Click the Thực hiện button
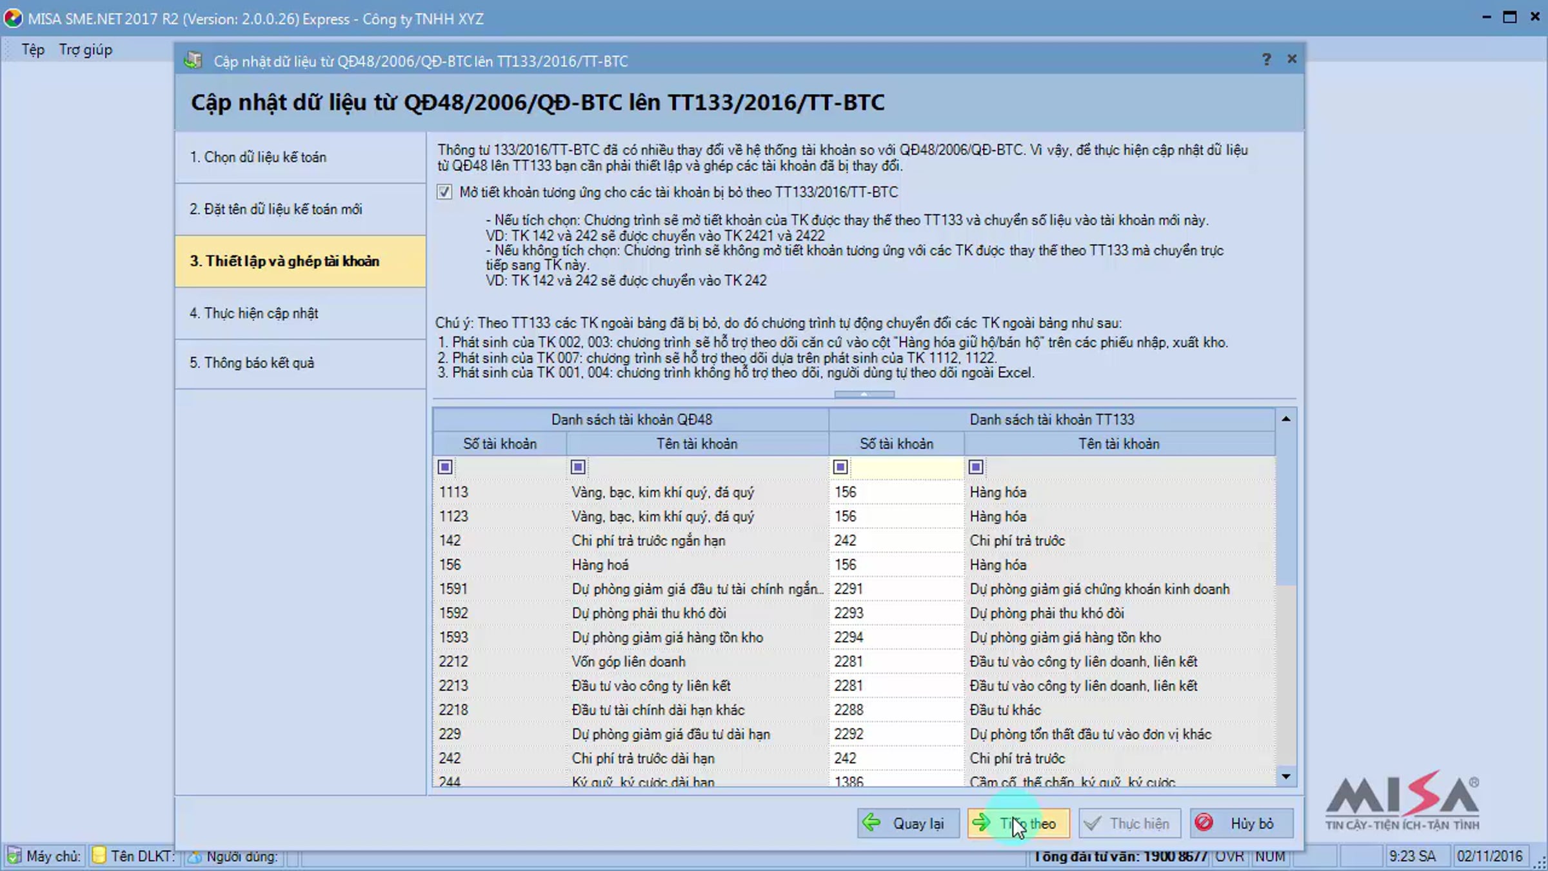 (1129, 823)
